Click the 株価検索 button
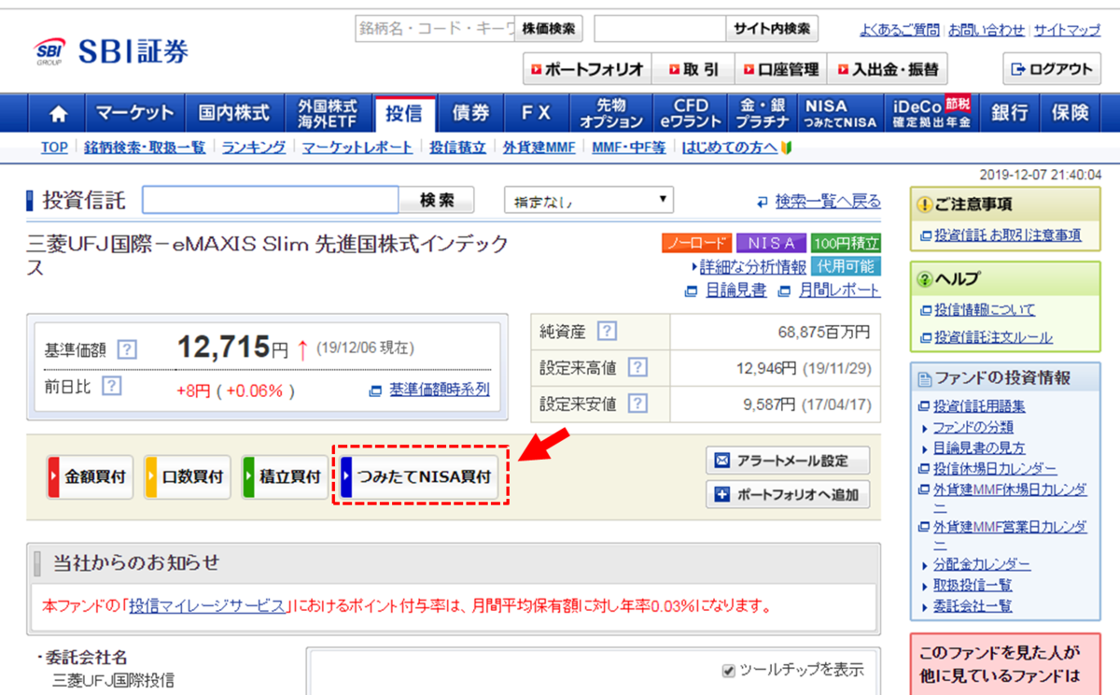The width and height of the screenshot is (1120, 695). 548,29
